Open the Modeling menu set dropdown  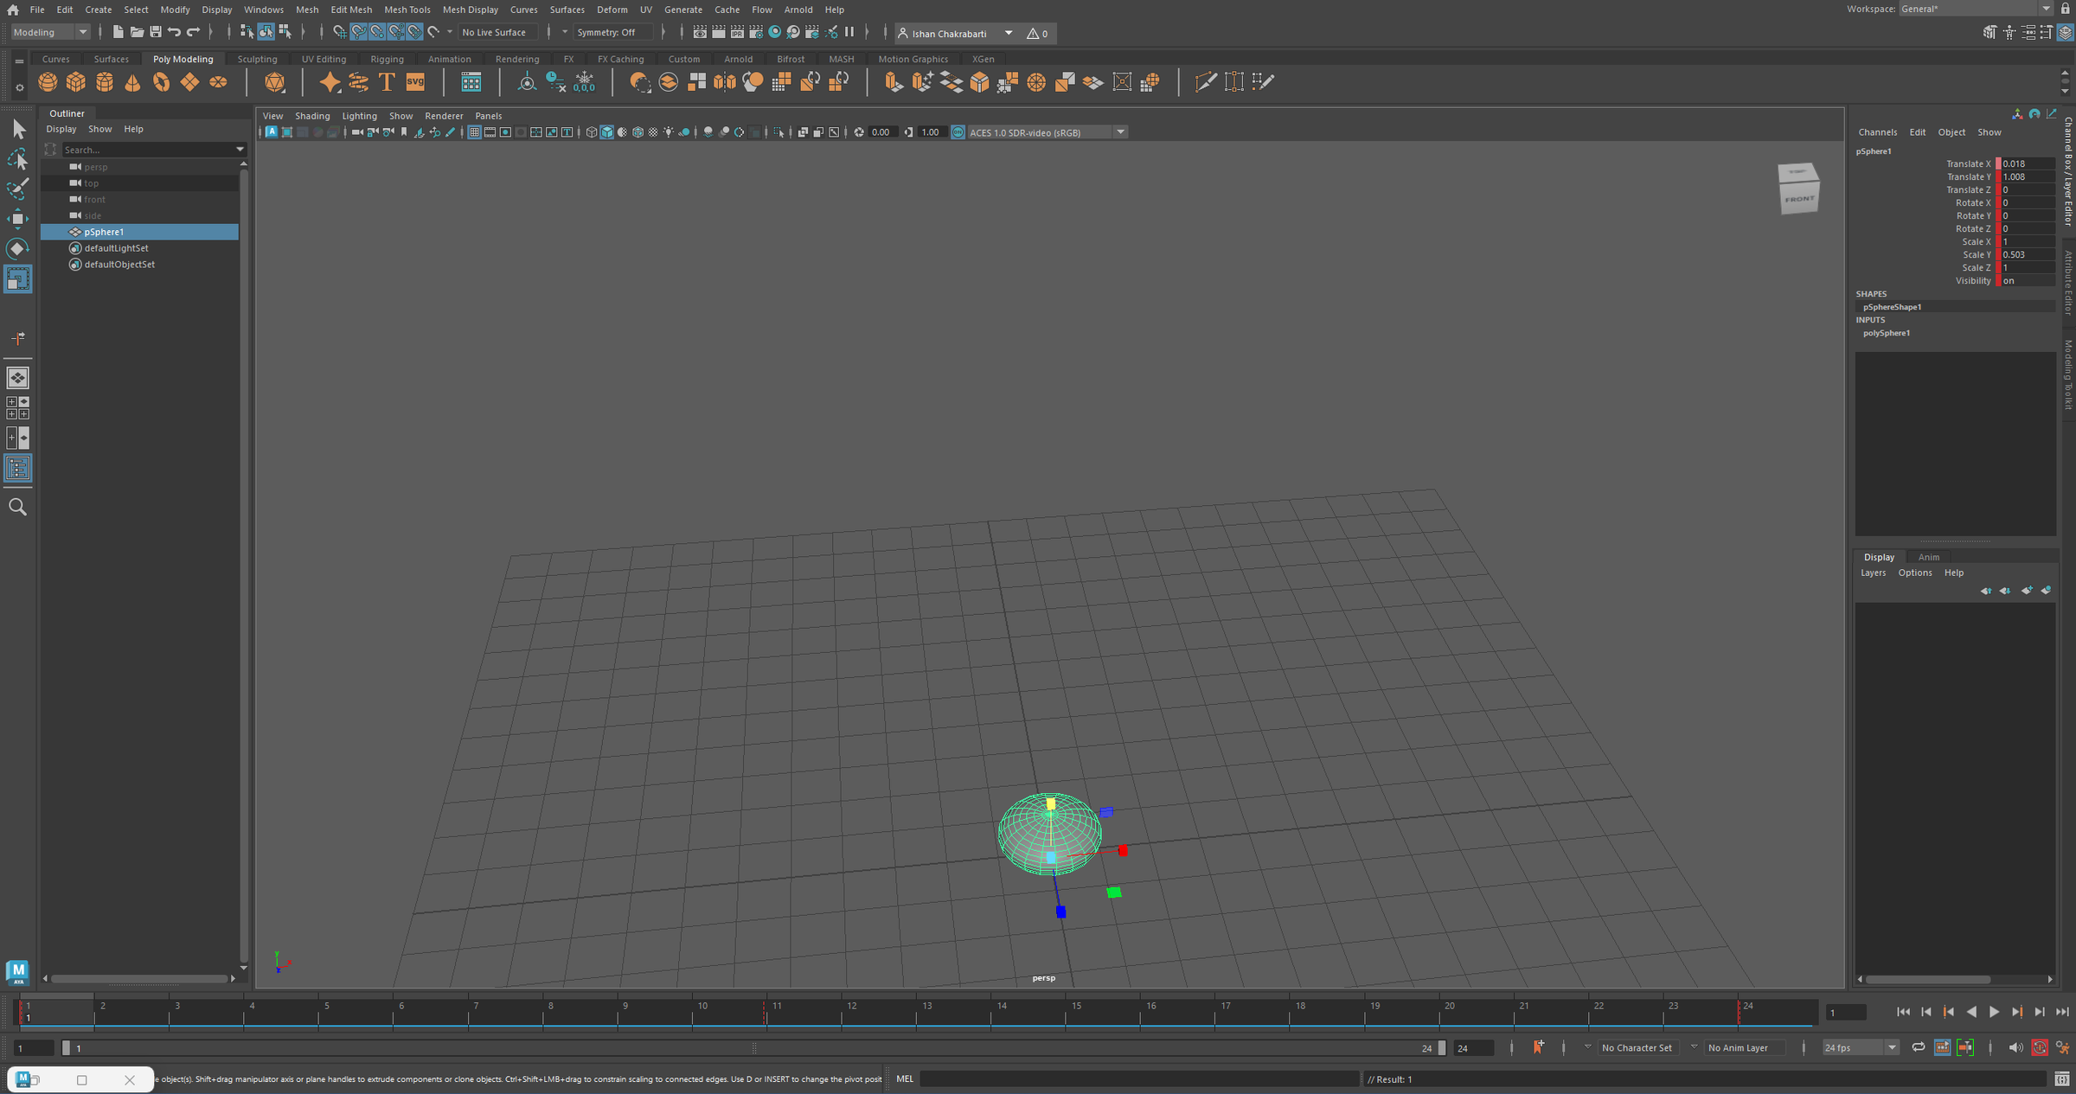pyautogui.click(x=50, y=32)
